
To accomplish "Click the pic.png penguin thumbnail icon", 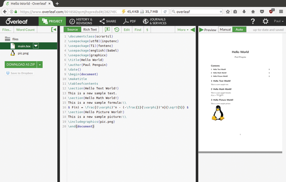I will coord(12,53).
